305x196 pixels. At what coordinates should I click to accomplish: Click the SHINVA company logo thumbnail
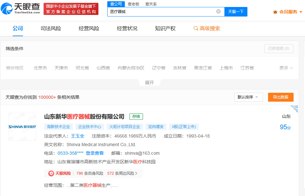click(x=22, y=126)
